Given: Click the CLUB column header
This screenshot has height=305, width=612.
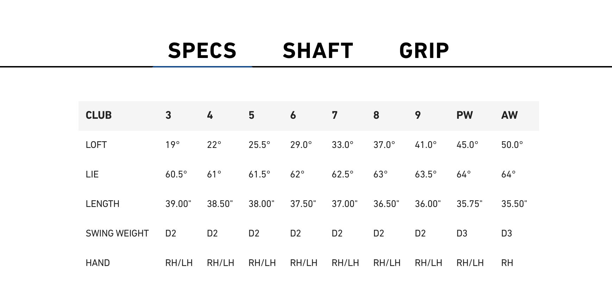Looking at the screenshot, I should [x=99, y=115].
